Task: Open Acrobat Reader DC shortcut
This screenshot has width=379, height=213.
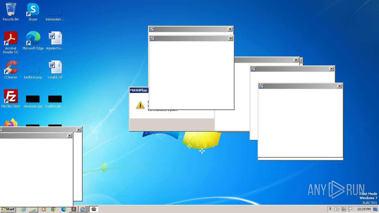Action: click(x=11, y=43)
